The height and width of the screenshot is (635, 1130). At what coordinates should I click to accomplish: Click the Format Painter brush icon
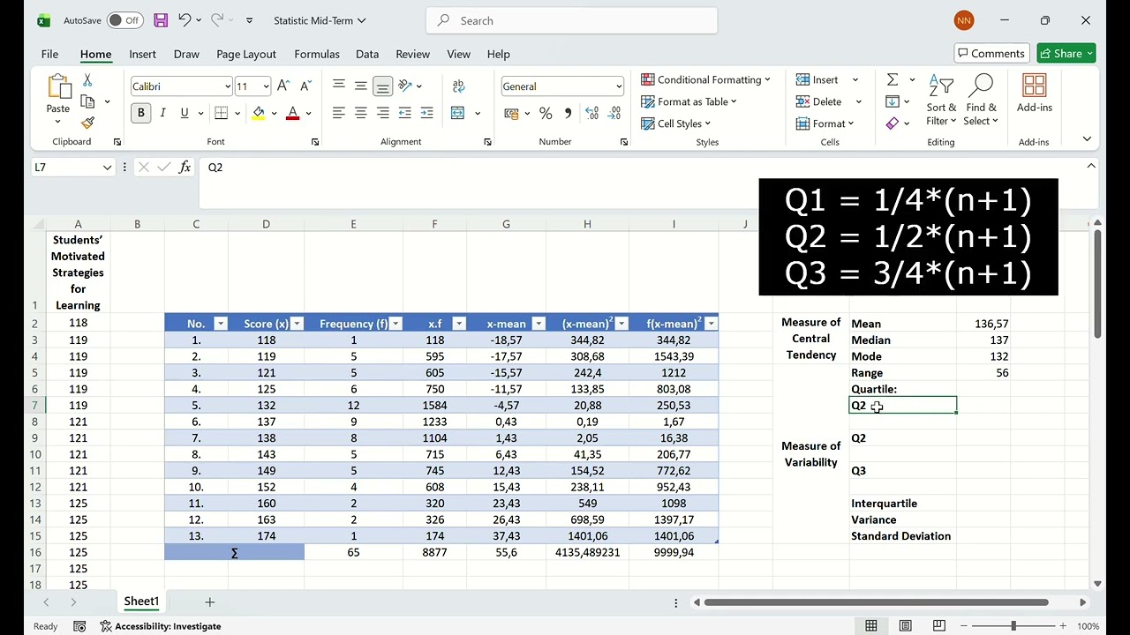pyautogui.click(x=87, y=123)
